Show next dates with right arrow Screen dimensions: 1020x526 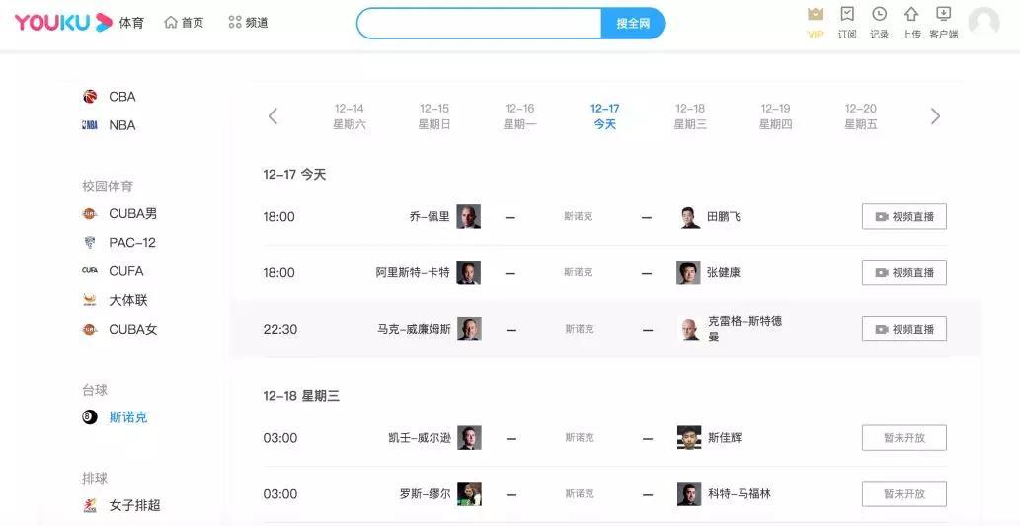[x=935, y=116]
